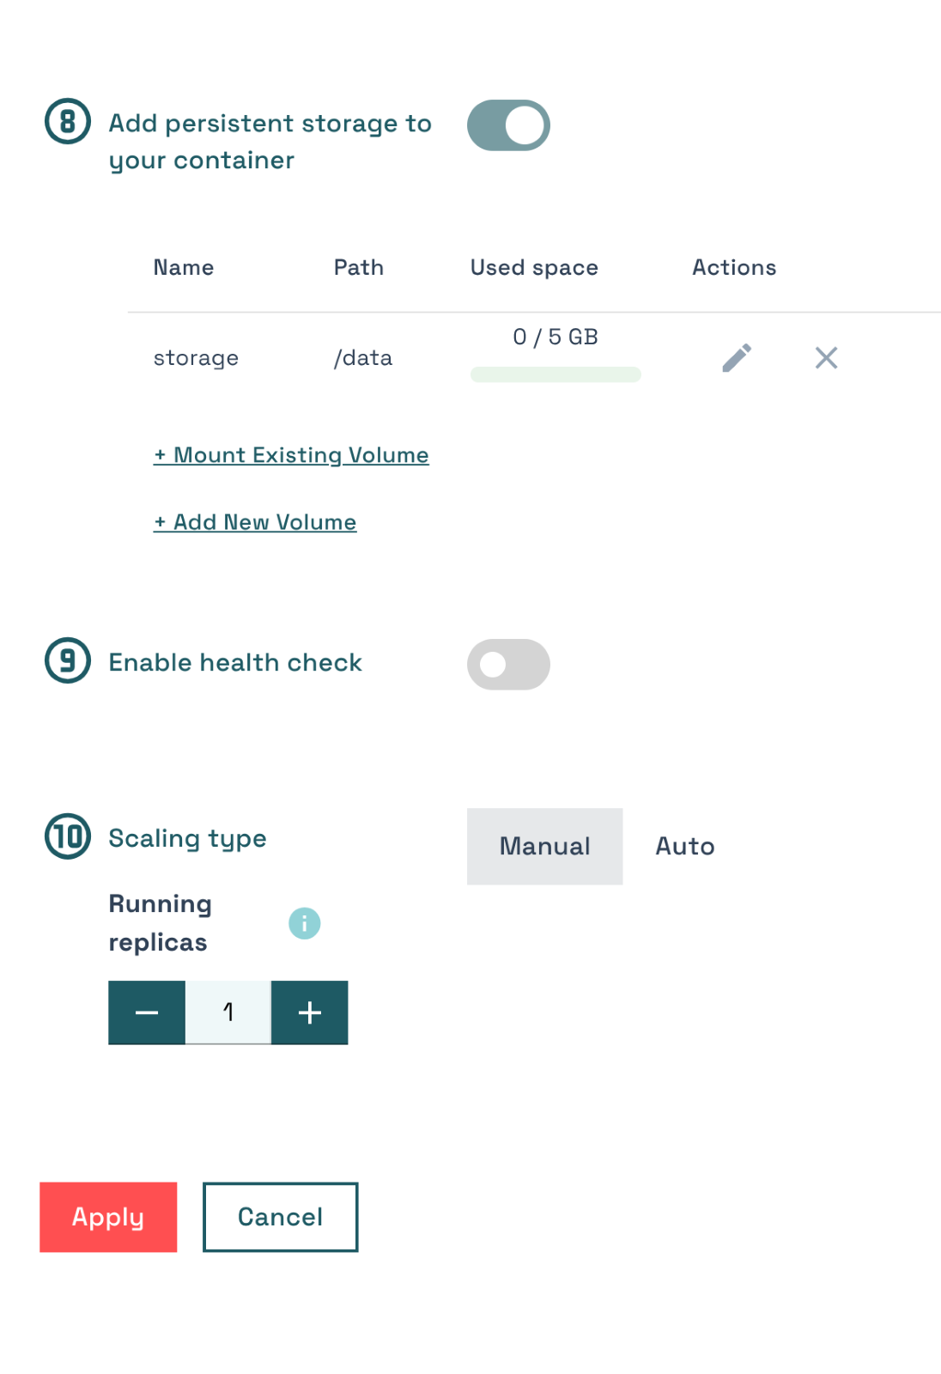This screenshot has width=941, height=1374.
Task: Click Add New Volume link
Action: tap(255, 522)
